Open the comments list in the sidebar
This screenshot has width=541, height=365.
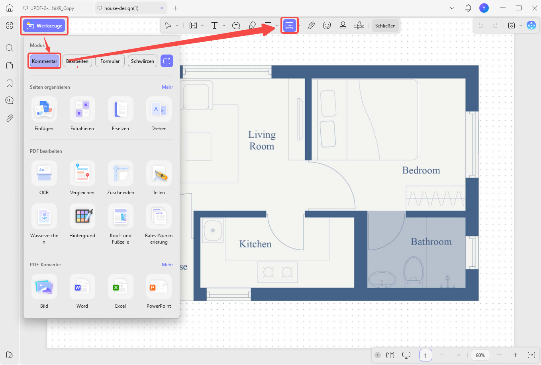[x=10, y=100]
